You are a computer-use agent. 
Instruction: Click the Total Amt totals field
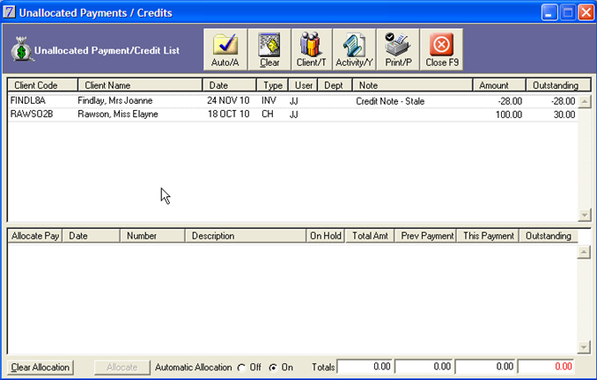(x=365, y=367)
